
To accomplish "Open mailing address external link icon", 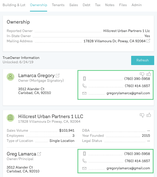I will pos(148,41).
